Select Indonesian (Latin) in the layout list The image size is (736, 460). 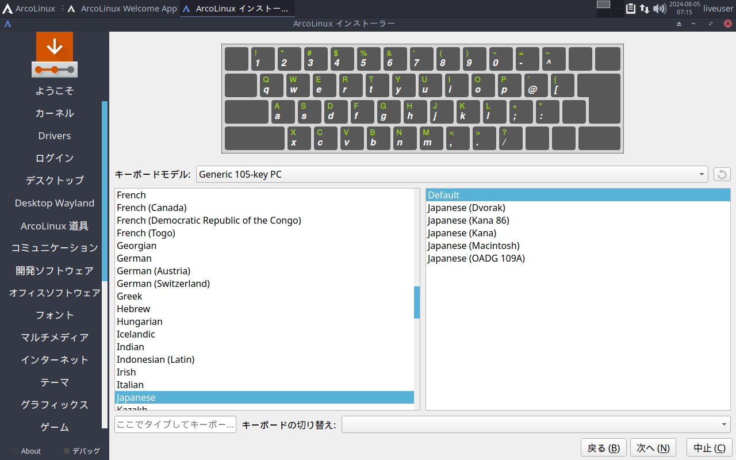click(264, 359)
